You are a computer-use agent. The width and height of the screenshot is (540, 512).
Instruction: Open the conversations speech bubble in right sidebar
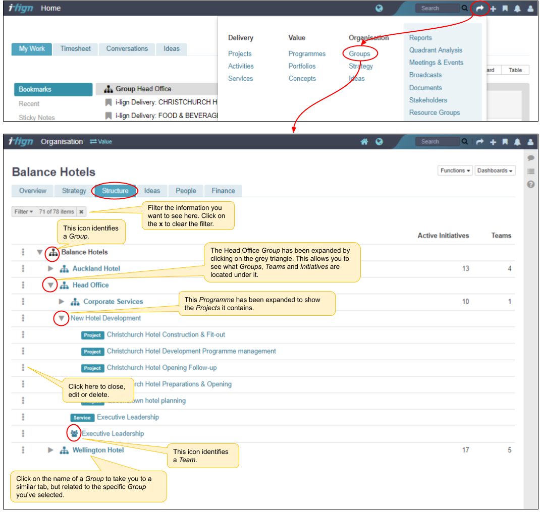(531, 158)
